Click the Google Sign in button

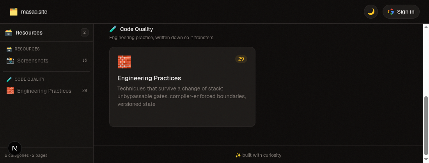[x=401, y=12]
